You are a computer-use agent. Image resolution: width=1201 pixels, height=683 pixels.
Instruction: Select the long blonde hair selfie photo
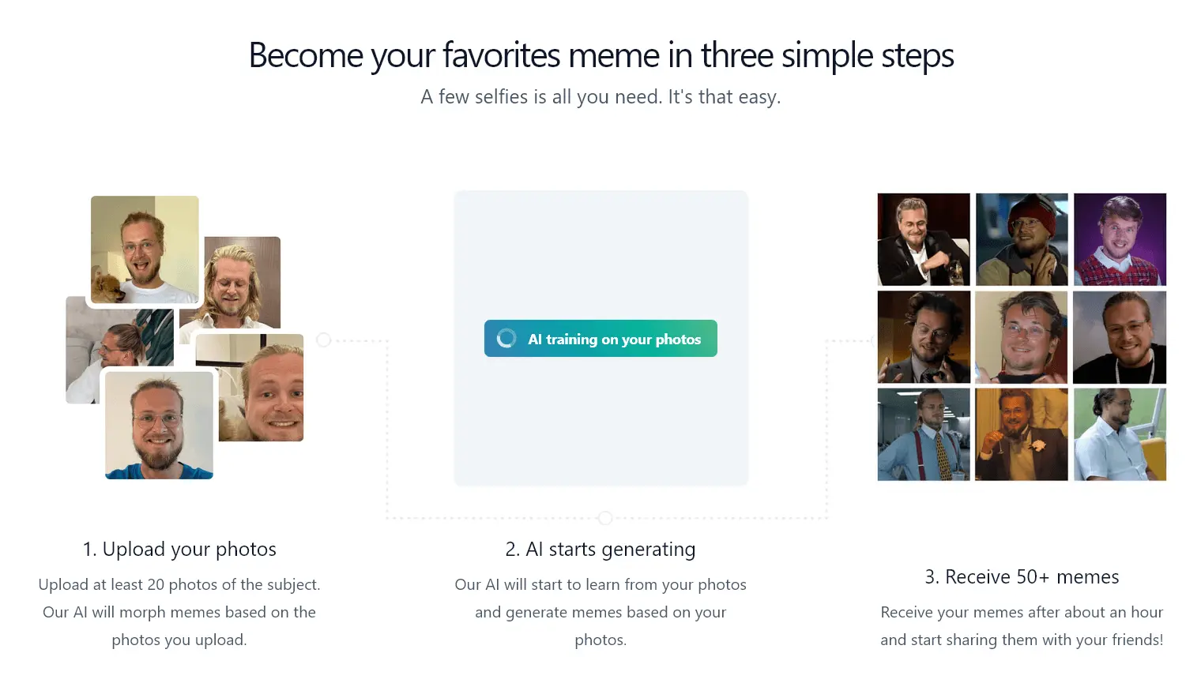(x=241, y=283)
